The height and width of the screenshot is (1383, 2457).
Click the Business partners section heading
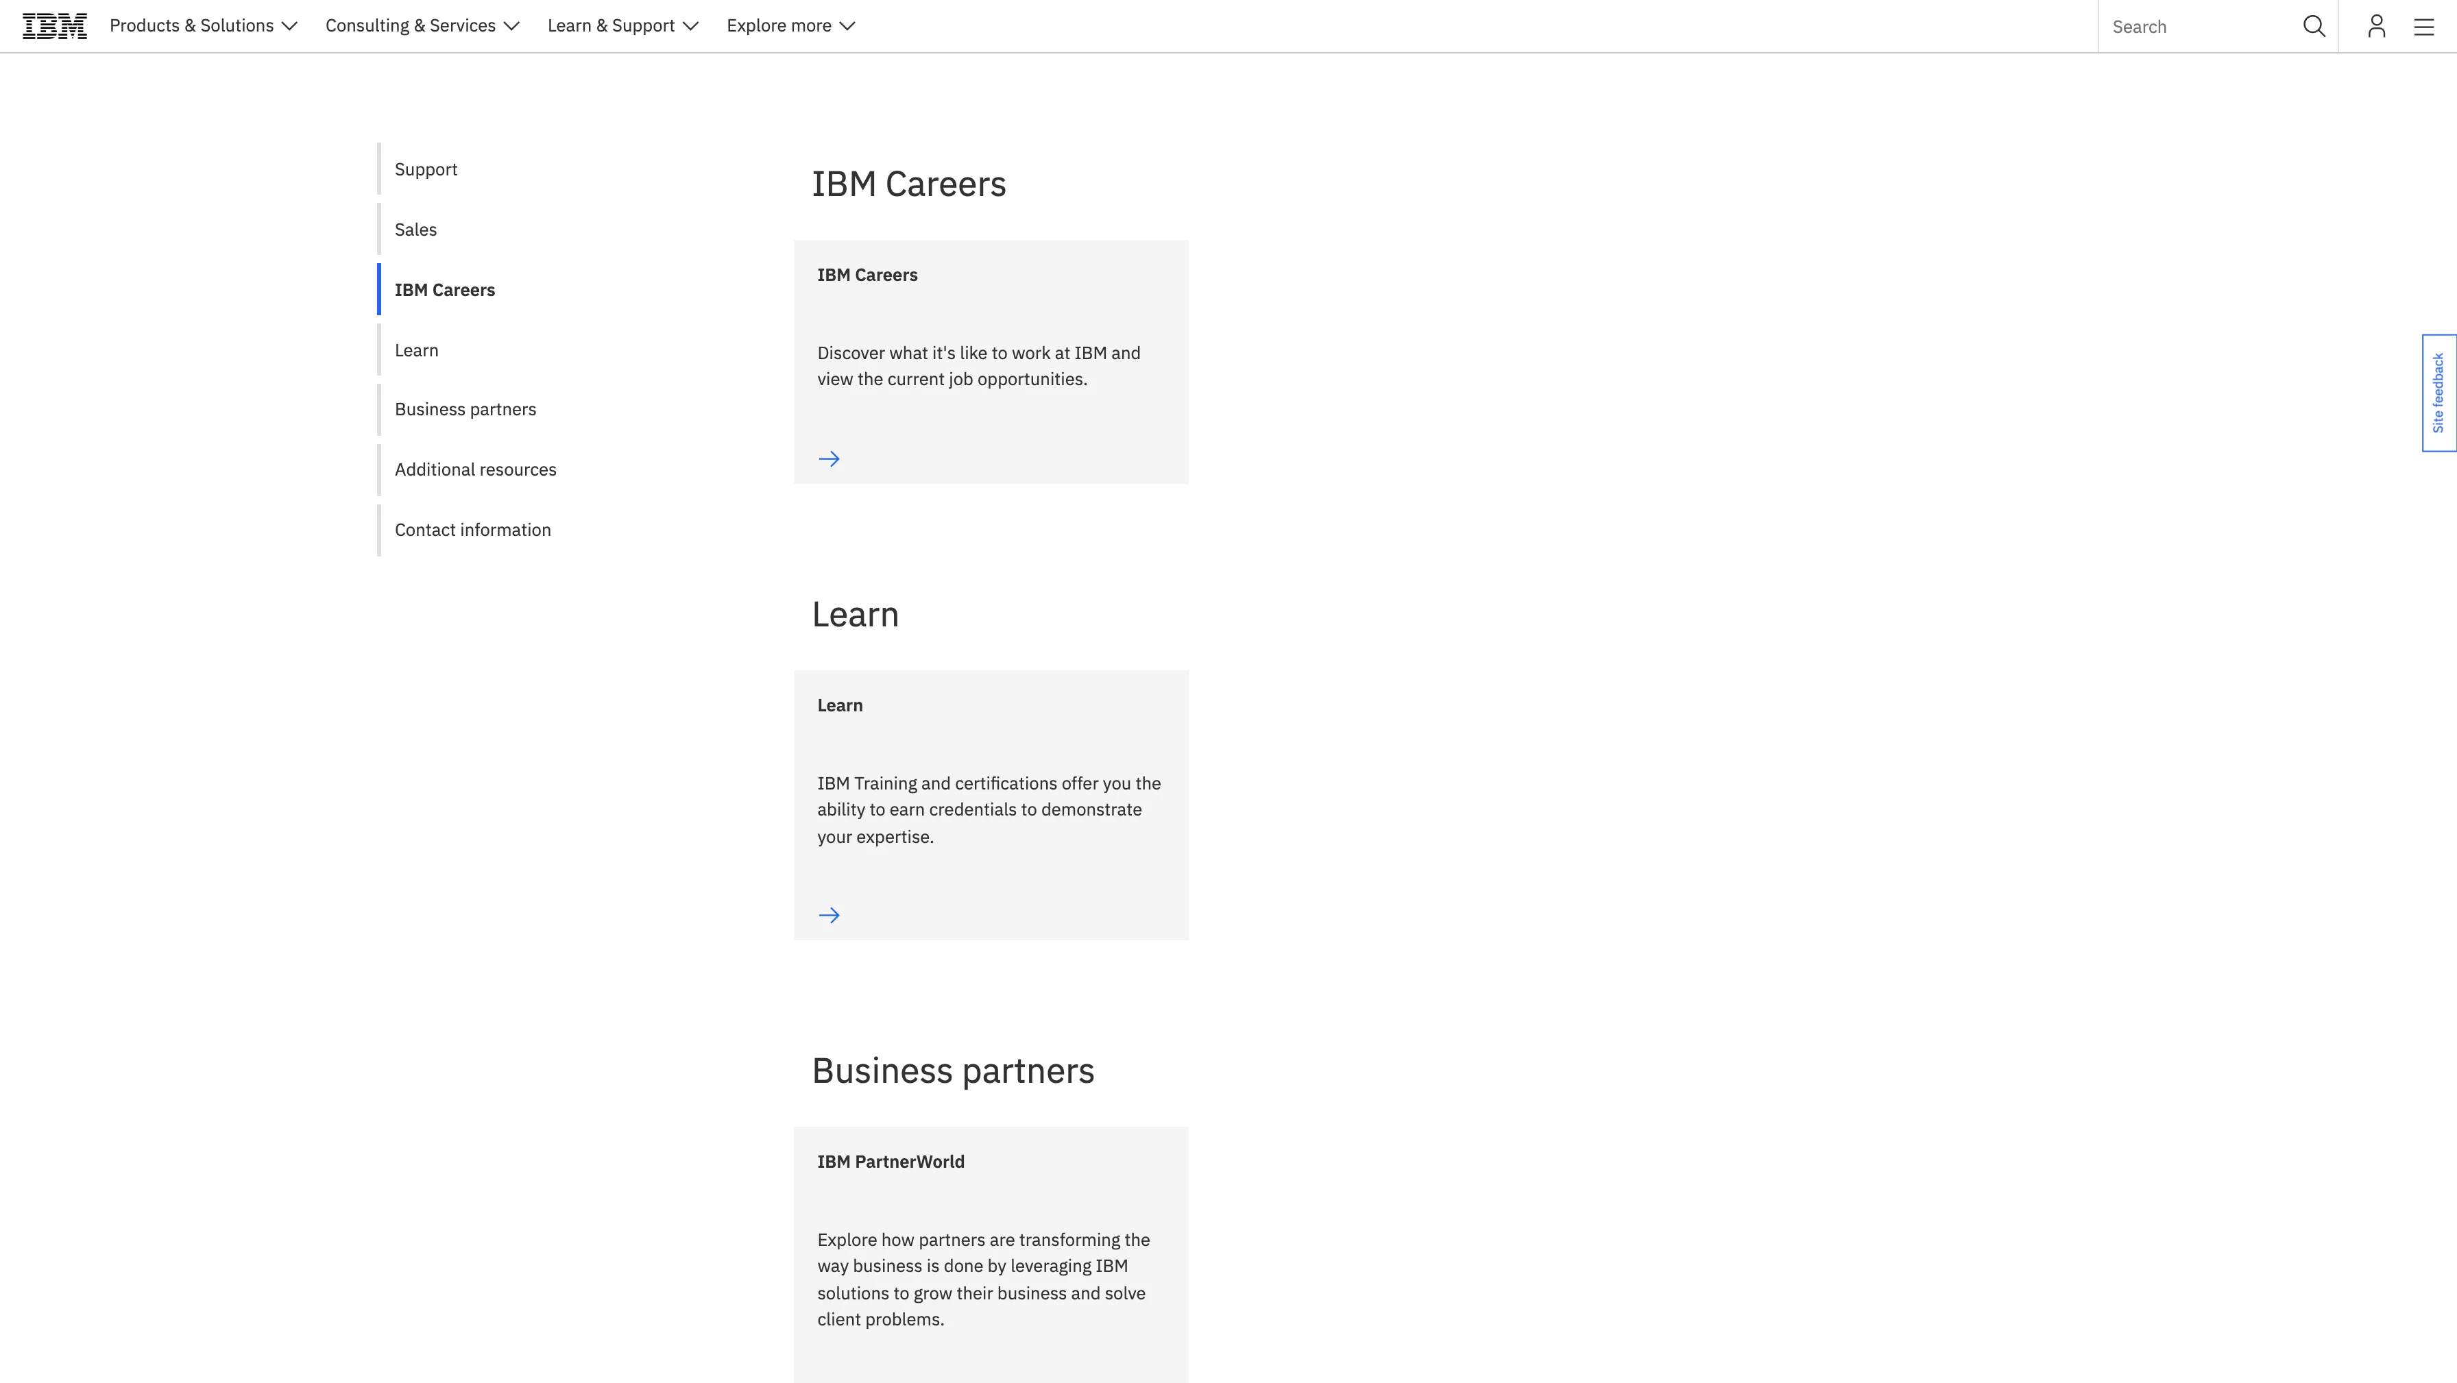pos(953,1071)
